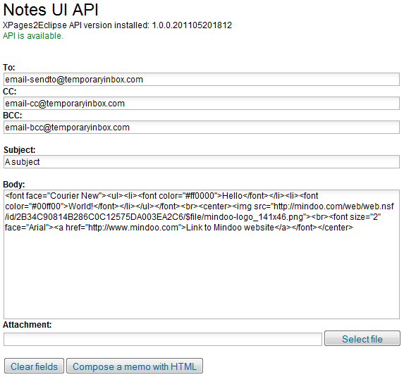
Task: Click the BCC email input field
Action: point(202,128)
